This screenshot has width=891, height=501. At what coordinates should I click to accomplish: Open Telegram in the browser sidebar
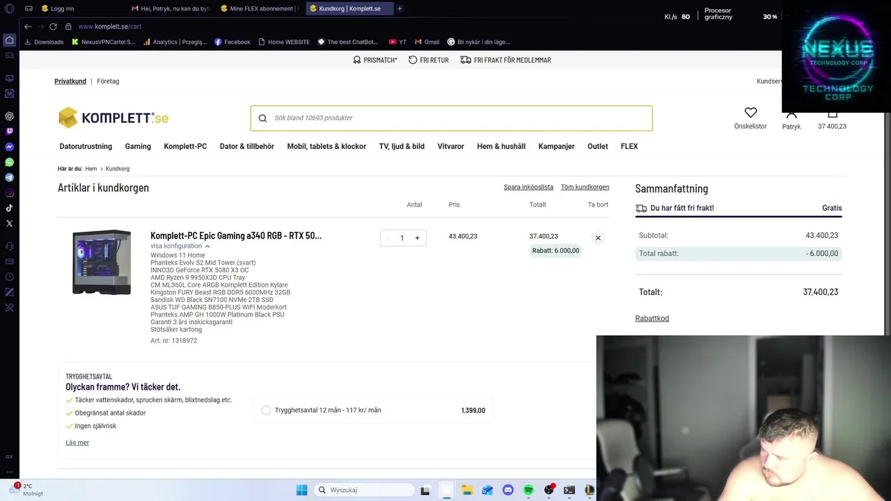[x=10, y=177]
